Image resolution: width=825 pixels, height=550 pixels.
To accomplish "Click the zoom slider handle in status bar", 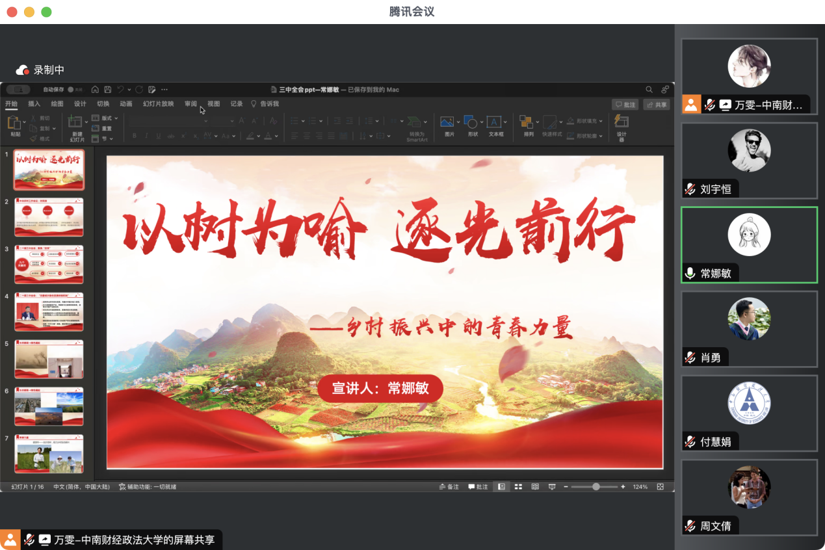I will 596,486.
